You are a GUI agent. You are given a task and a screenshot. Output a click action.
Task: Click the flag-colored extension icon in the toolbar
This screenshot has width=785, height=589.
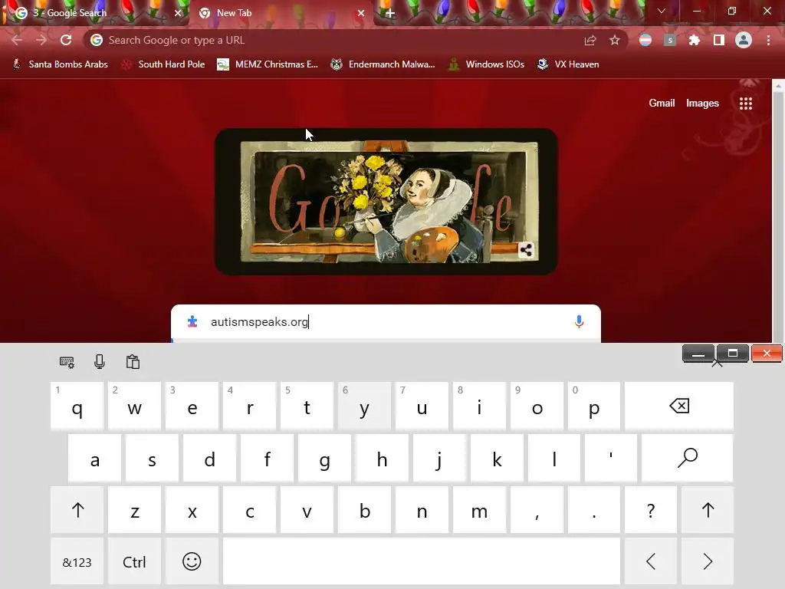(x=645, y=40)
